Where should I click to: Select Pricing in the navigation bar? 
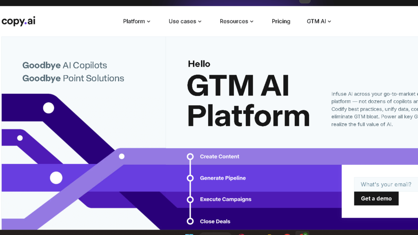coord(281,21)
